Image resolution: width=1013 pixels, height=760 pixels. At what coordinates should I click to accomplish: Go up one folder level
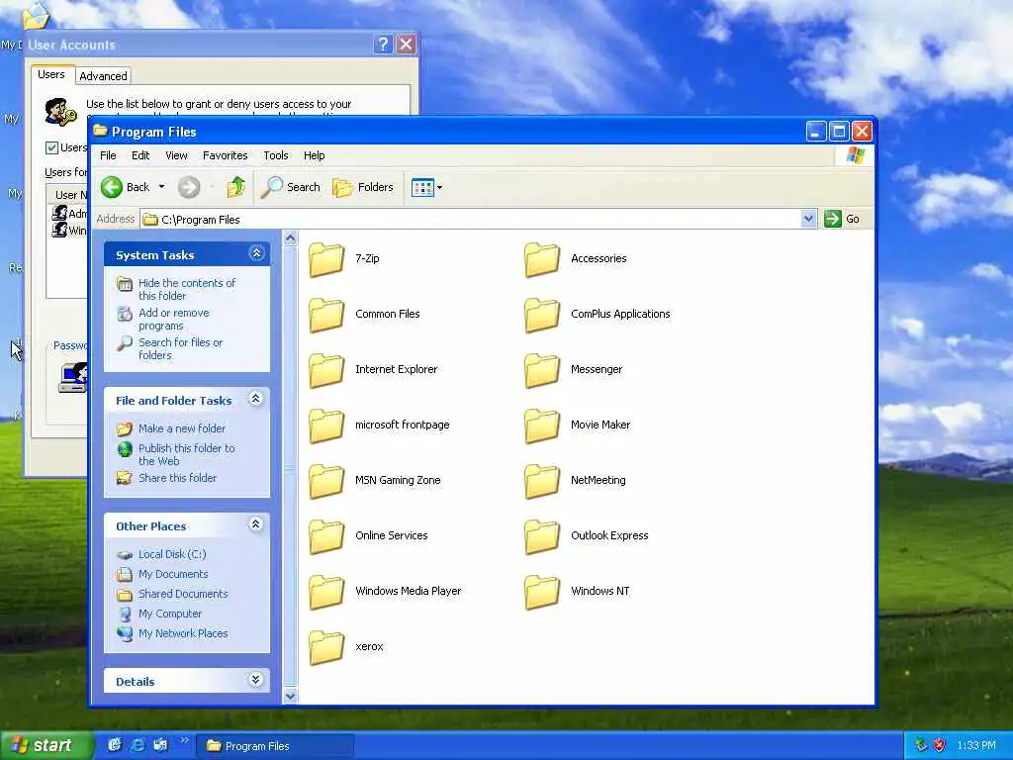point(236,187)
